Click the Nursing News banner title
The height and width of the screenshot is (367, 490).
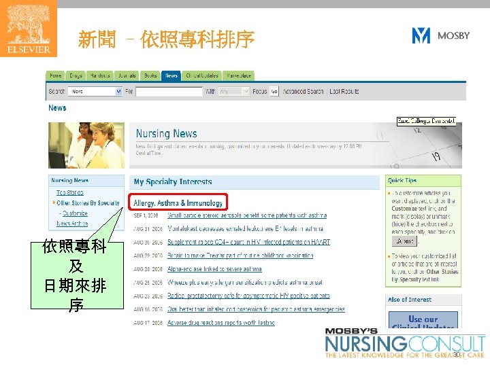(166, 134)
